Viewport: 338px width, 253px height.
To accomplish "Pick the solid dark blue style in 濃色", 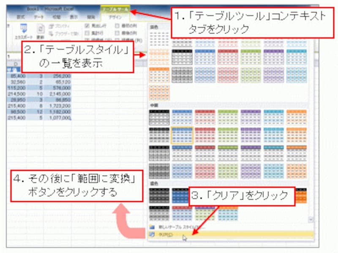I will (x=180, y=196).
